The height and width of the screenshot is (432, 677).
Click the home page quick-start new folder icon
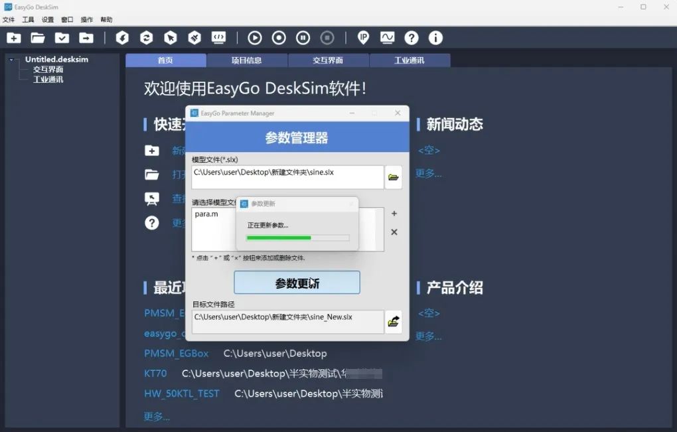(151, 151)
